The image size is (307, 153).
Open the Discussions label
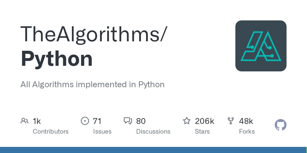point(153,132)
